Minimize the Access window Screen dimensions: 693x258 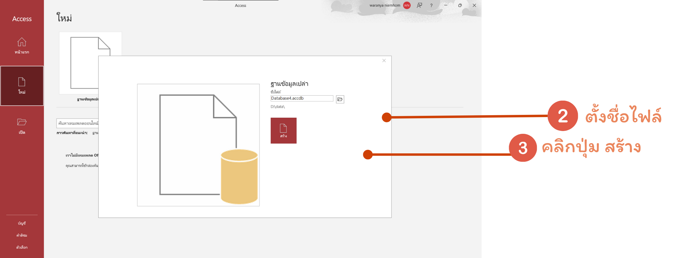[446, 5]
